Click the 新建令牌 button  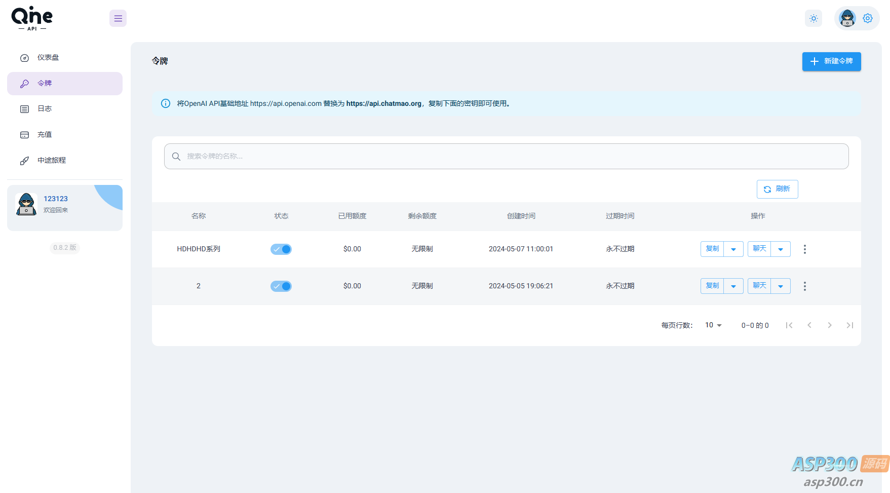tap(831, 61)
